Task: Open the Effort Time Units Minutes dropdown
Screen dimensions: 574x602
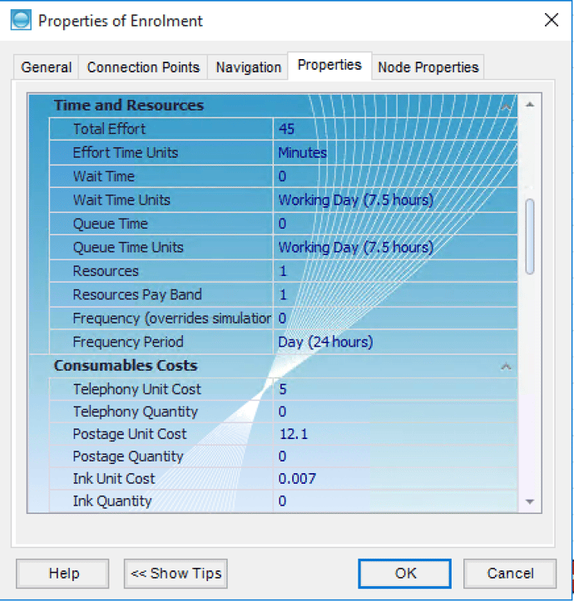Action: [395, 153]
